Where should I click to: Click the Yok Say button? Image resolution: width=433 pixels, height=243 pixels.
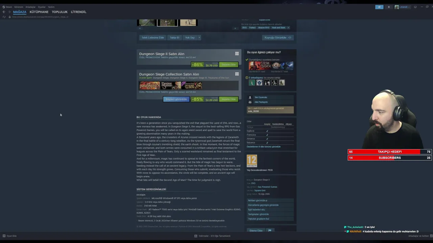(190, 37)
